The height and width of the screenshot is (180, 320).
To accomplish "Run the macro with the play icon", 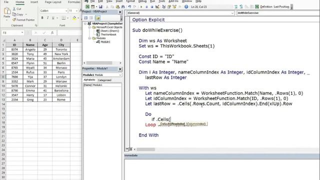I will tap(141, 6).
